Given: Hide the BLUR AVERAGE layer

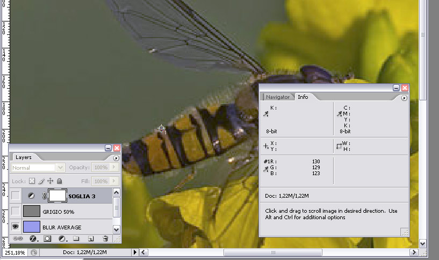Looking at the screenshot, I should pyautogui.click(x=16, y=227).
